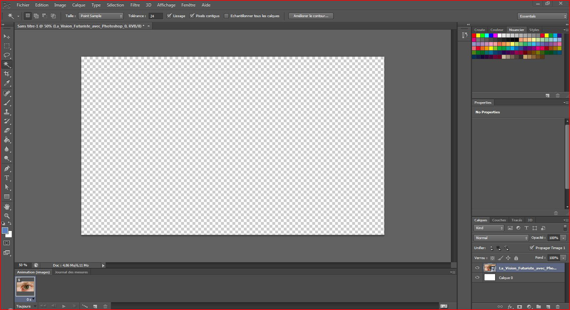Click Add layer mask icon
The width and height of the screenshot is (570, 310).
tap(520, 306)
